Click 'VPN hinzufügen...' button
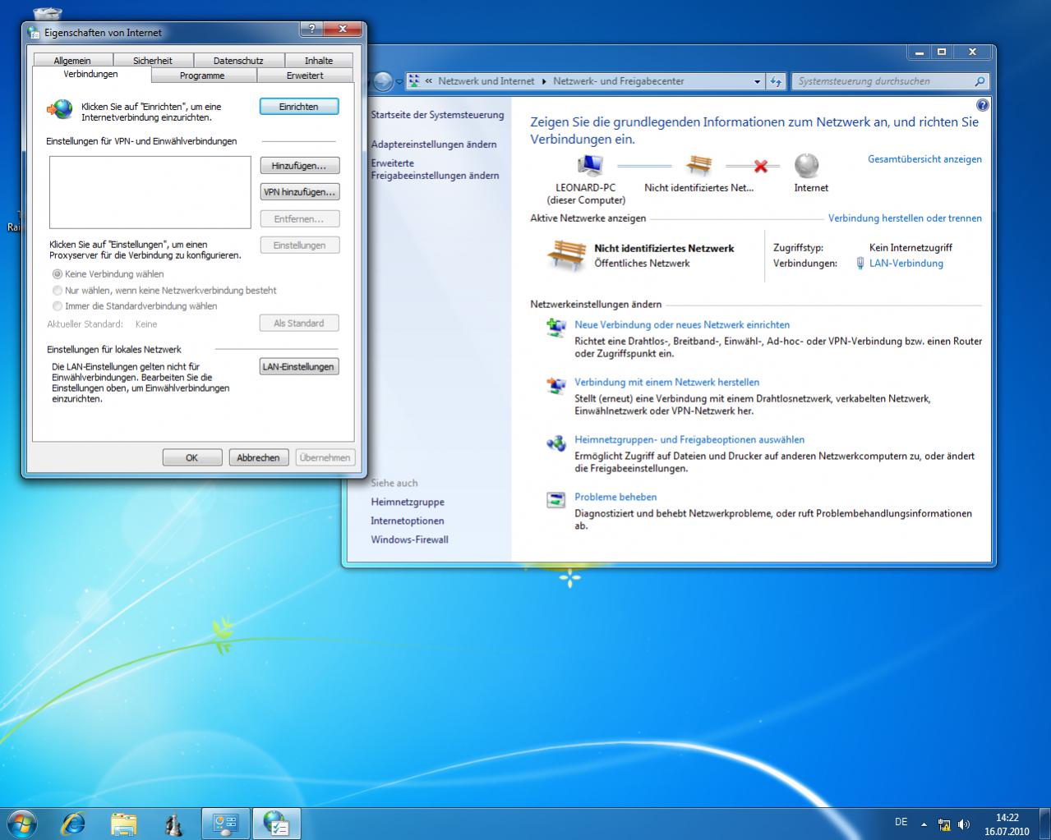This screenshot has width=1051, height=840. (299, 192)
